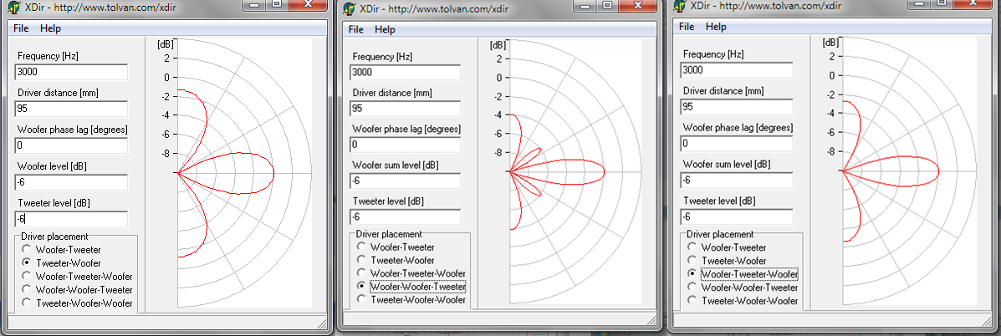Screen dimensions: 1001x336
Task: Select Tweeter-Woofer radio in middle window
Action: click(361, 260)
